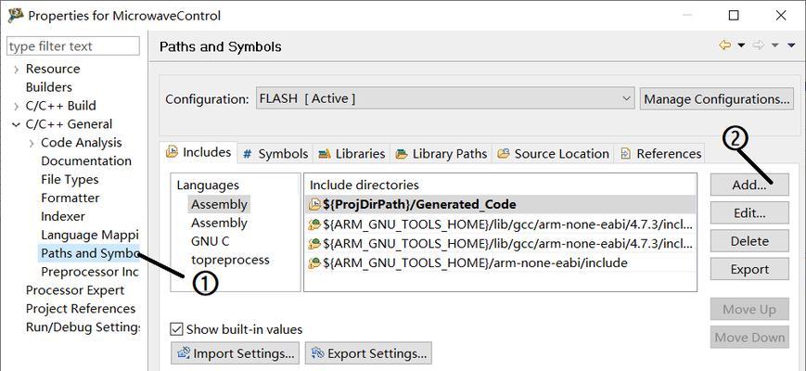Click the Generated_Code entry folder icon
806x371 pixels.
coord(314,204)
